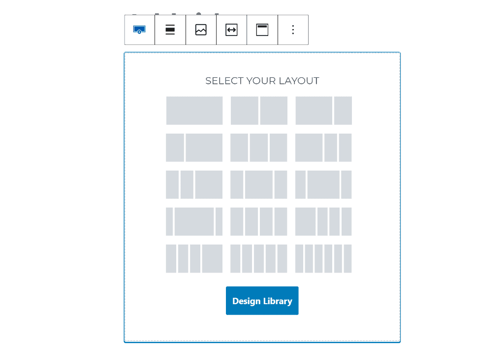Pick four-column layout with wide right column
This screenshot has width=504, height=351.
(x=194, y=258)
